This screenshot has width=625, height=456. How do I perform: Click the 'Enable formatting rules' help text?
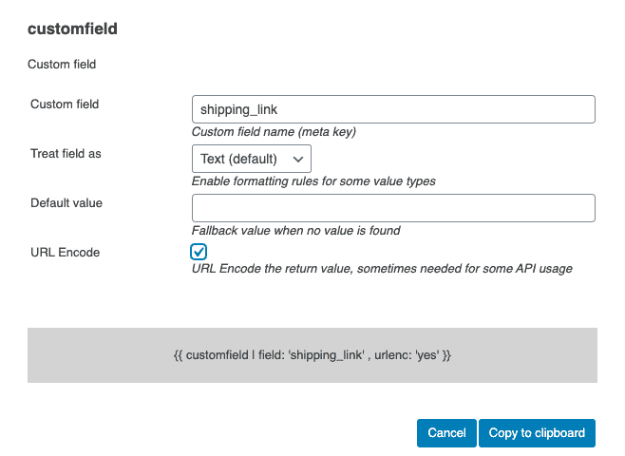click(x=313, y=180)
